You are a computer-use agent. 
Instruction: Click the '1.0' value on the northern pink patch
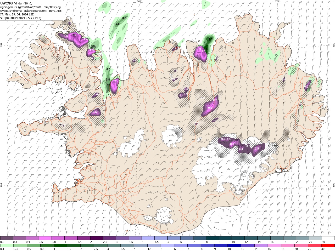tap(199, 49)
